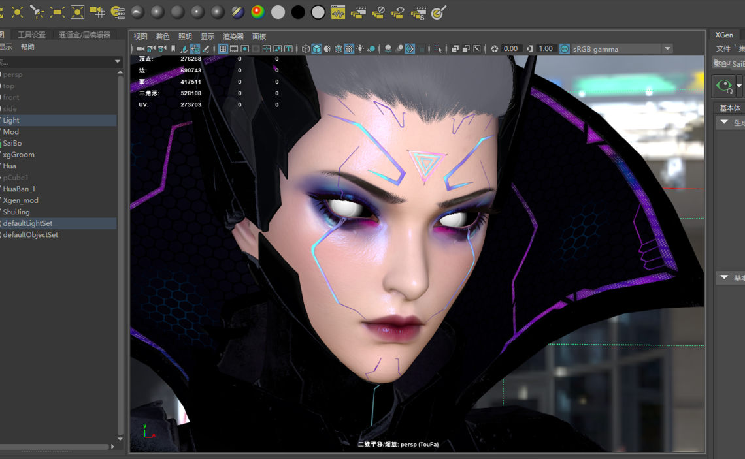Select the white-outlined gray material swatch
745x459 pixels.
[x=318, y=12]
